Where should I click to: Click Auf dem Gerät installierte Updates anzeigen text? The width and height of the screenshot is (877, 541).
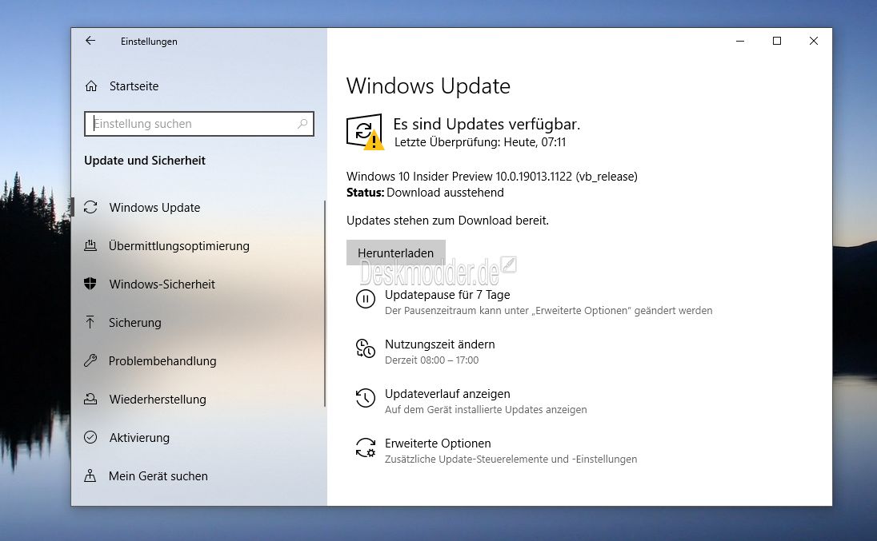[486, 410]
